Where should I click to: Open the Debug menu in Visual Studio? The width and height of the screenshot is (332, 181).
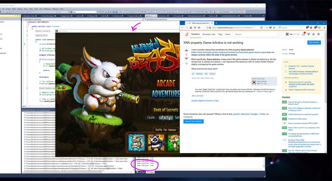20,9
